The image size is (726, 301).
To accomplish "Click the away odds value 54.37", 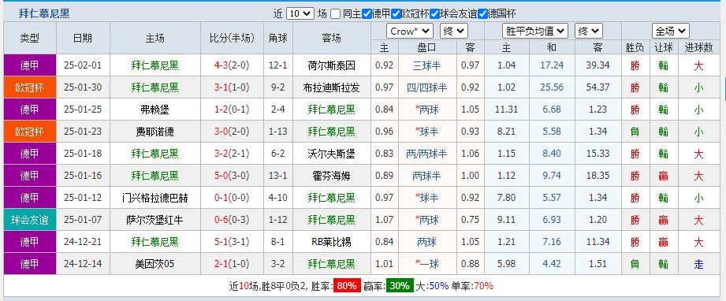I will tap(598, 87).
